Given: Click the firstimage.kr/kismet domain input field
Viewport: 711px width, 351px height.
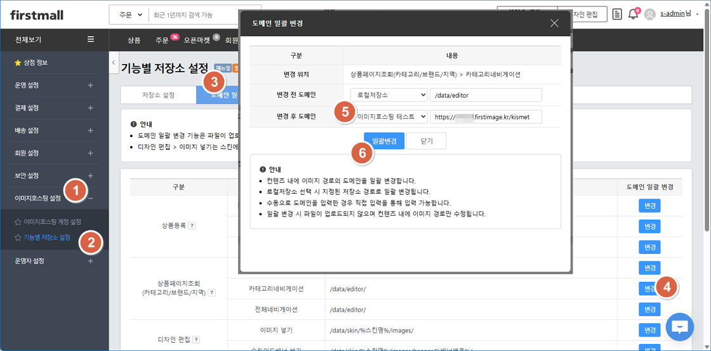Looking at the screenshot, I should (486, 117).
